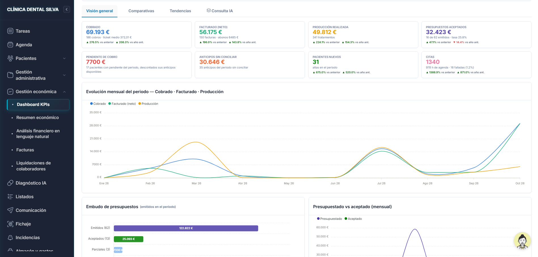Open the Consulta IA tab
This screenshot has width=538, height=257.
[220, 11]
